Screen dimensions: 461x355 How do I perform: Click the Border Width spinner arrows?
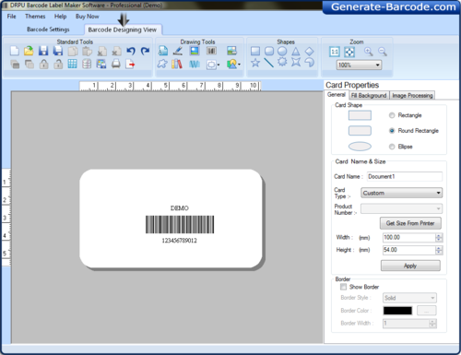click(432, 324)
